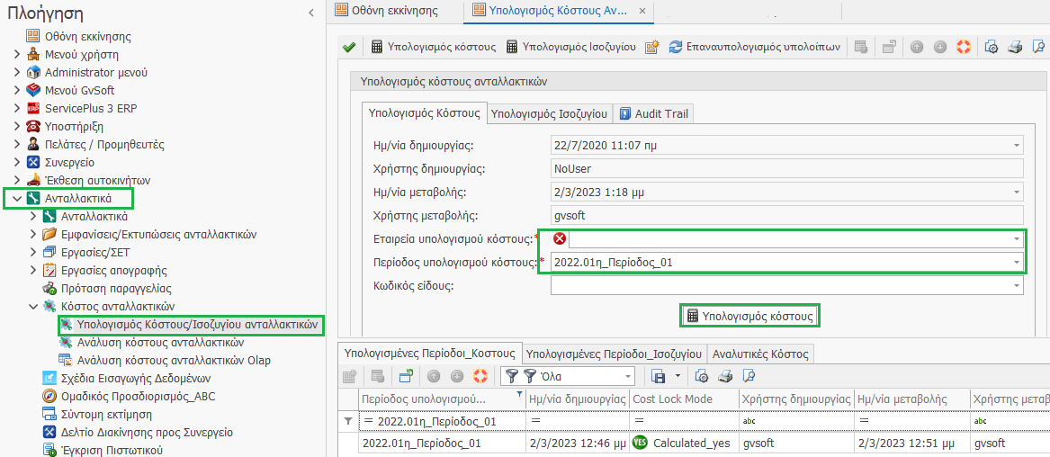The width and height of the screenshot is (1050, 457).
Task: Expand Εργασίες/ΣΕΤ tree node
Action: pos(32,253)
